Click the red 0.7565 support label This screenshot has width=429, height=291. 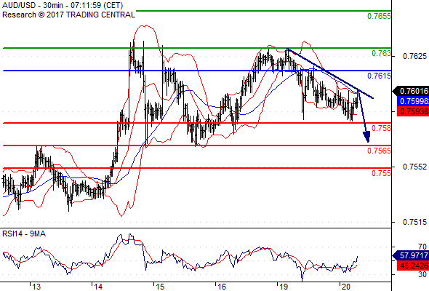tap(379, 151)
